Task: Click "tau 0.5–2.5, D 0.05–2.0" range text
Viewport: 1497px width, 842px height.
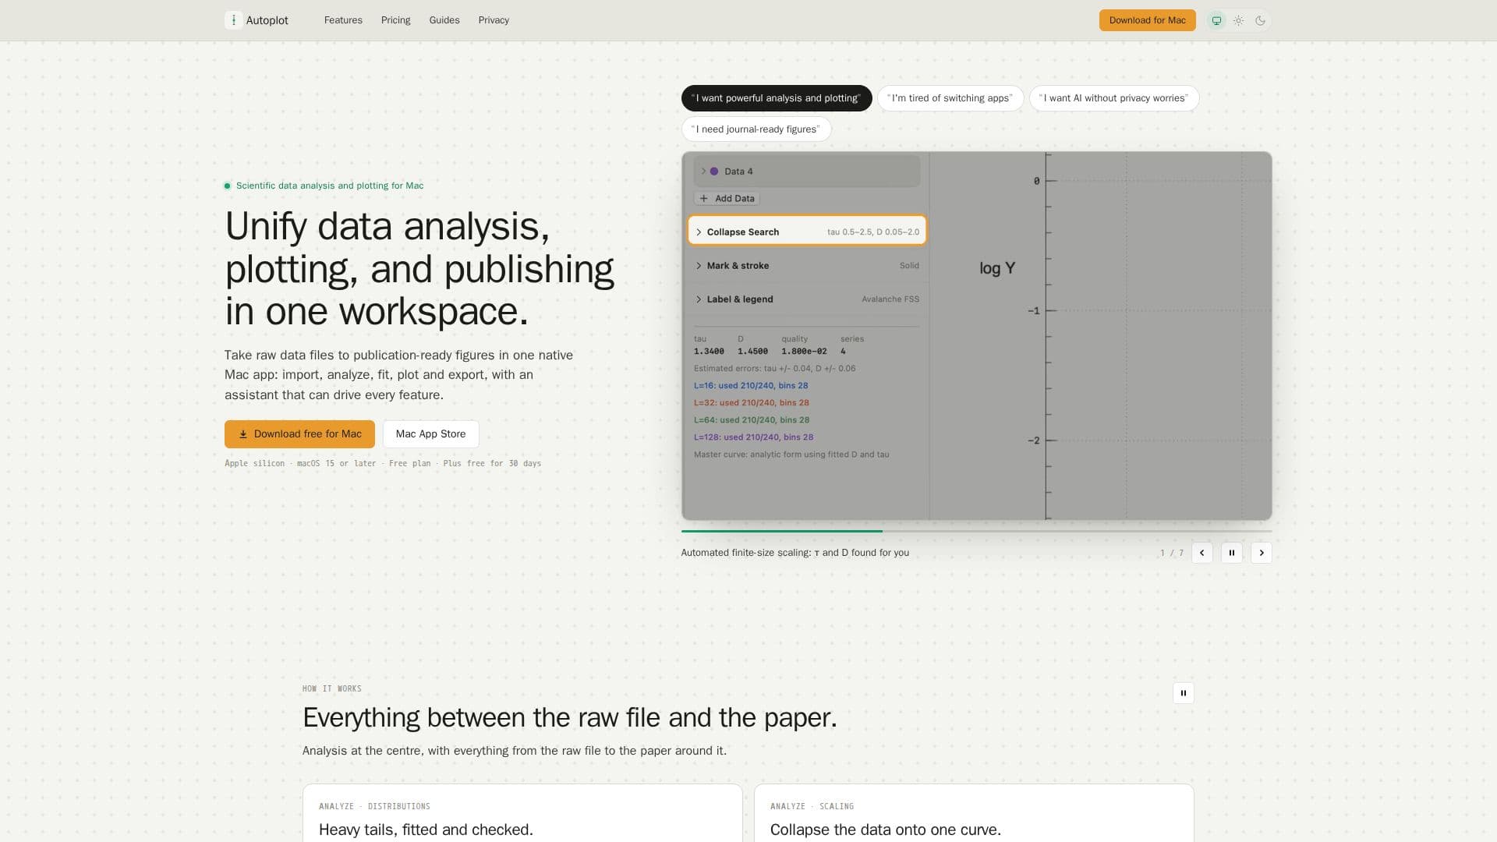Action: (873, 232)
